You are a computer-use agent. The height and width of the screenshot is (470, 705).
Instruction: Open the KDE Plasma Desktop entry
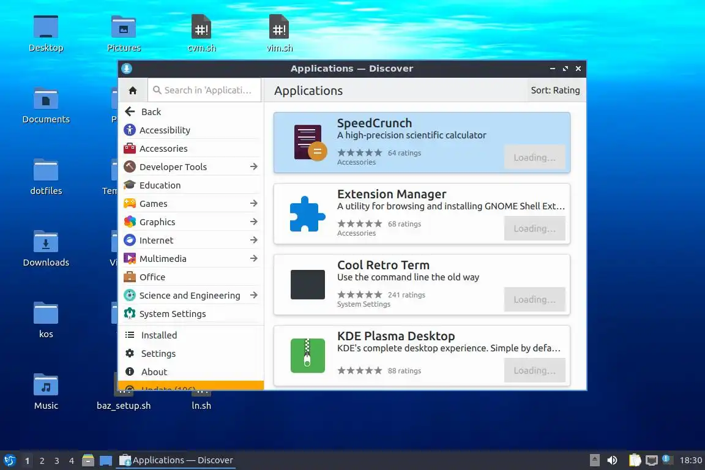click(x=422, y=356)
